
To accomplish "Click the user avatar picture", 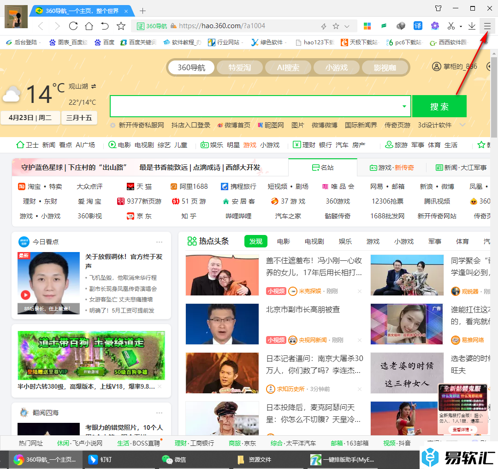I will 16,17.
